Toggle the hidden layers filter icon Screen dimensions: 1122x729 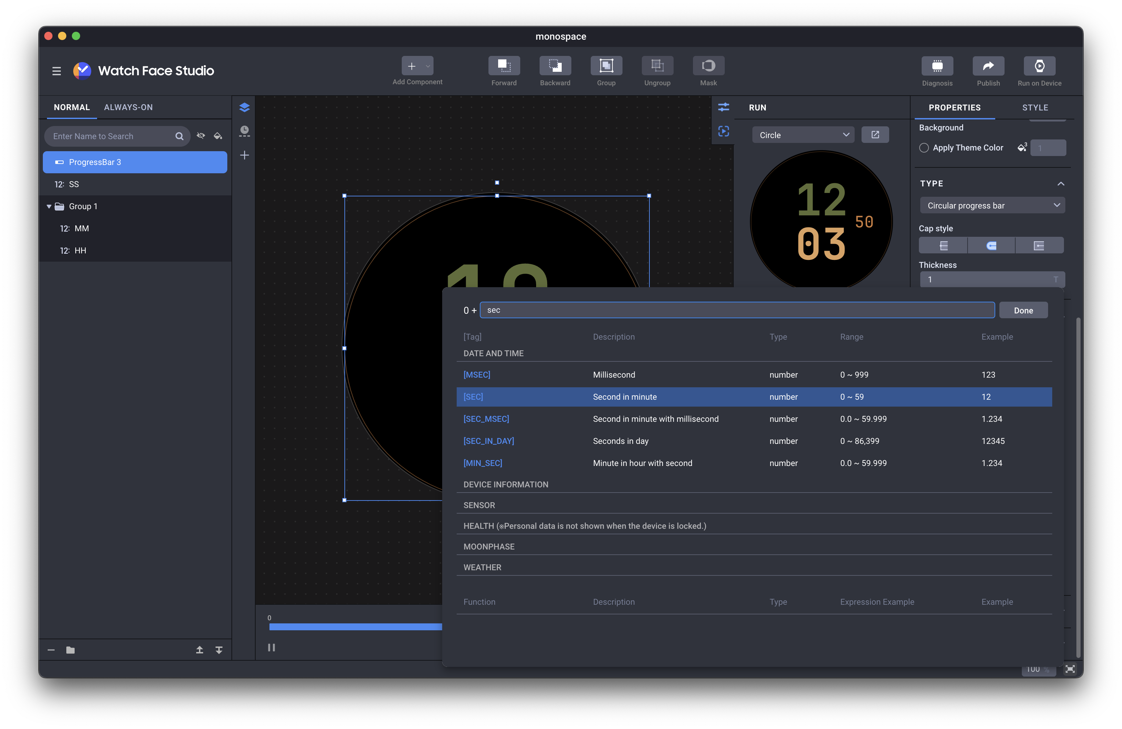point(201,136)
